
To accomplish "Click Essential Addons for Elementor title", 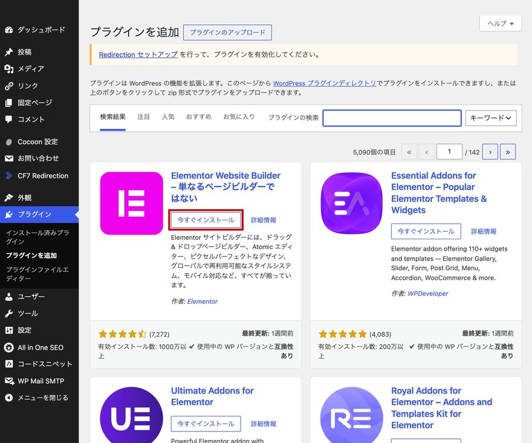I will tap(439, 193).
